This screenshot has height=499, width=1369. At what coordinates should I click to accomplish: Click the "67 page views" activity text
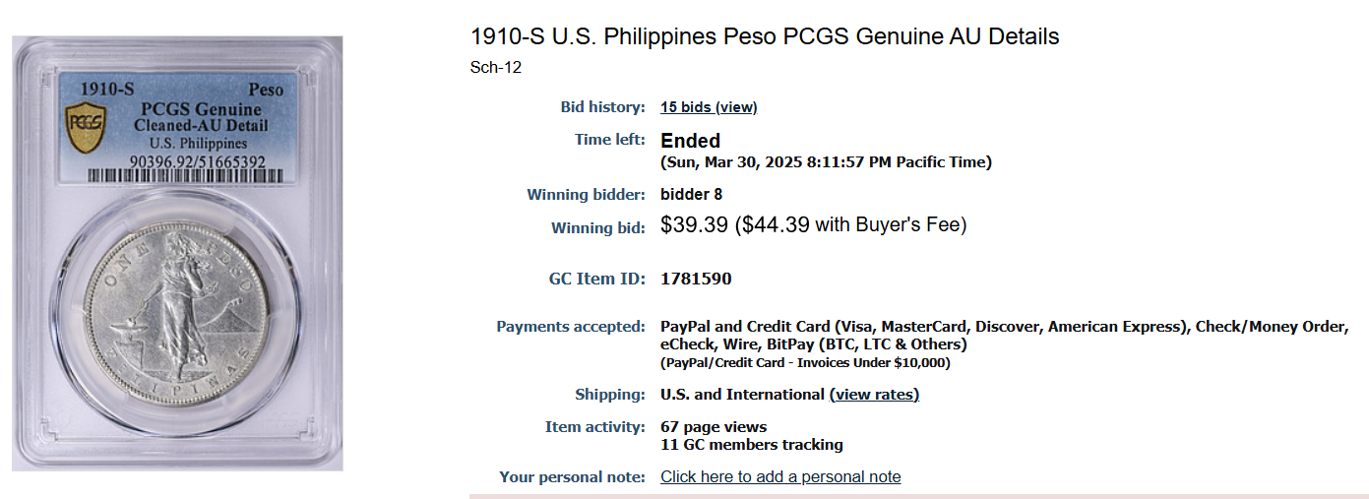pyautogui.click(x=714, y=427)
